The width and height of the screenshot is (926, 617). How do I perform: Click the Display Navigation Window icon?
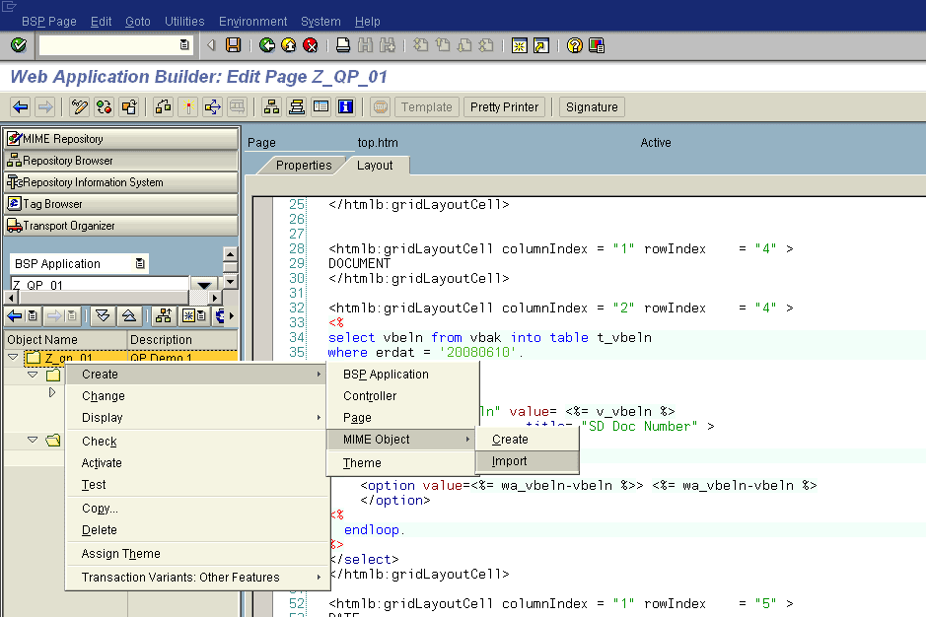pyautogui.click(x=297, y=106)
